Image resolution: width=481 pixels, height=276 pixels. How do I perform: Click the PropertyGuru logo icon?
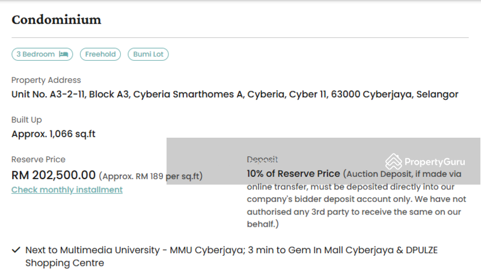coord(394,161)
